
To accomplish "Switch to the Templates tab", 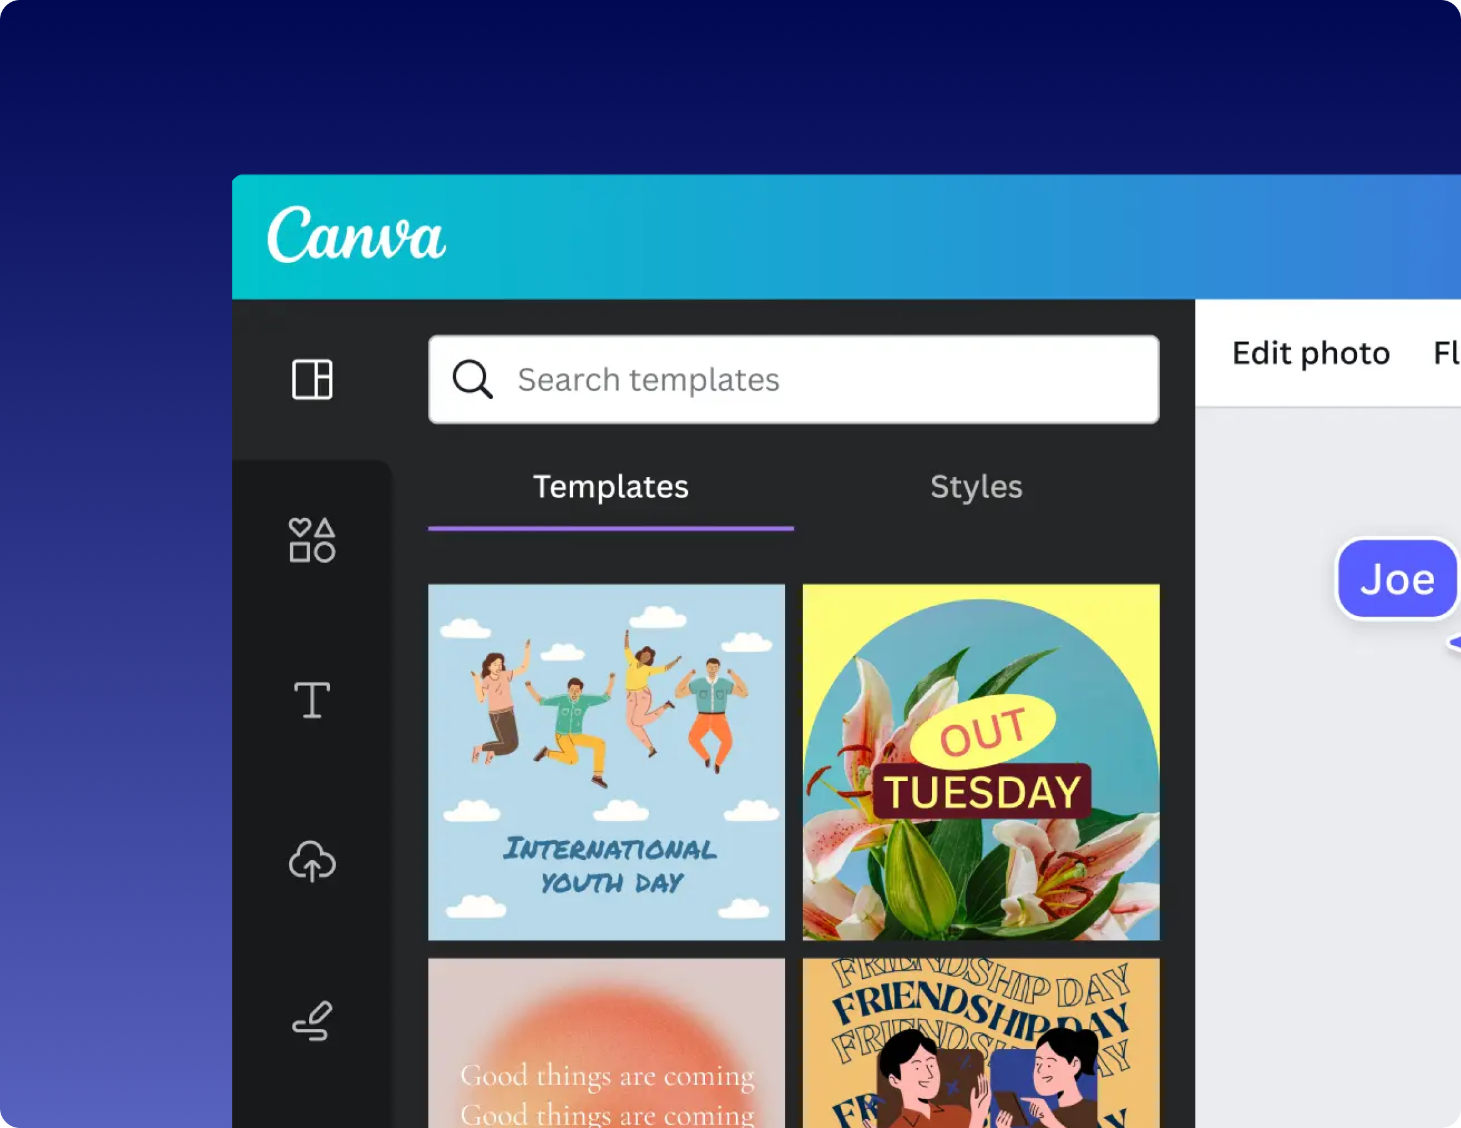I will (x=610, y=484).
